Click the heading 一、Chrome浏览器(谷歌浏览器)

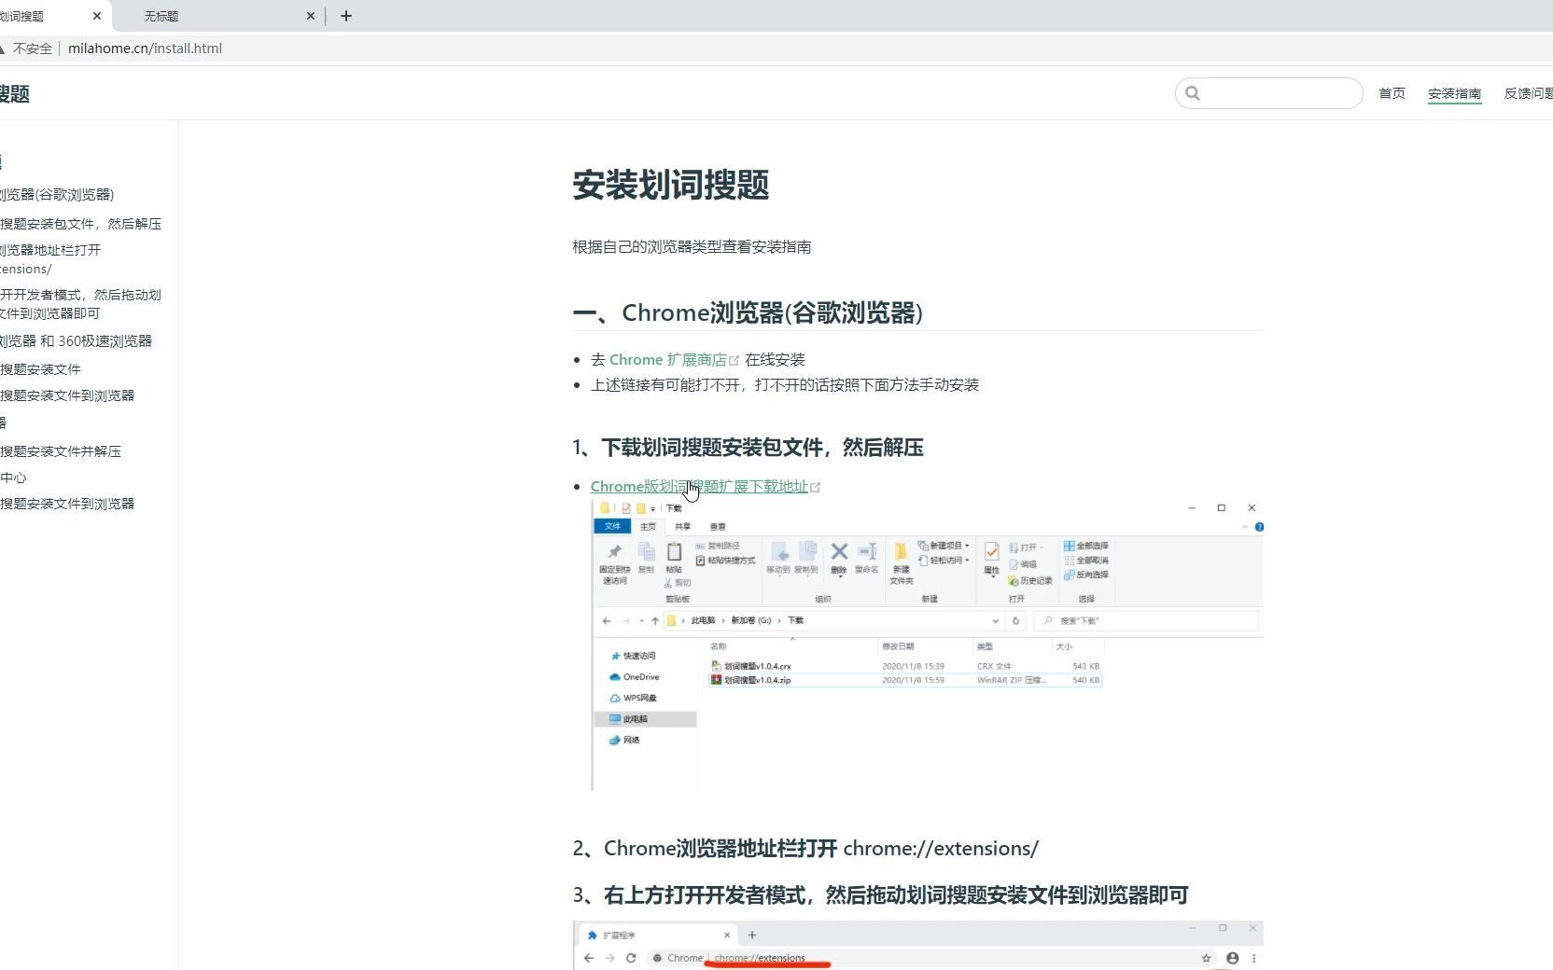pos(748,312)
